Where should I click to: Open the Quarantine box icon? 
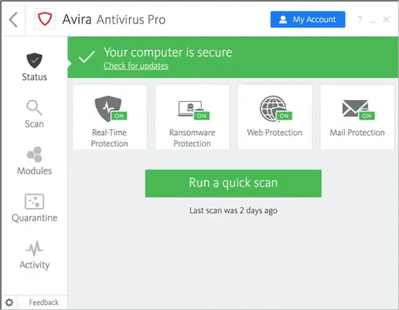tap(34, 201)
